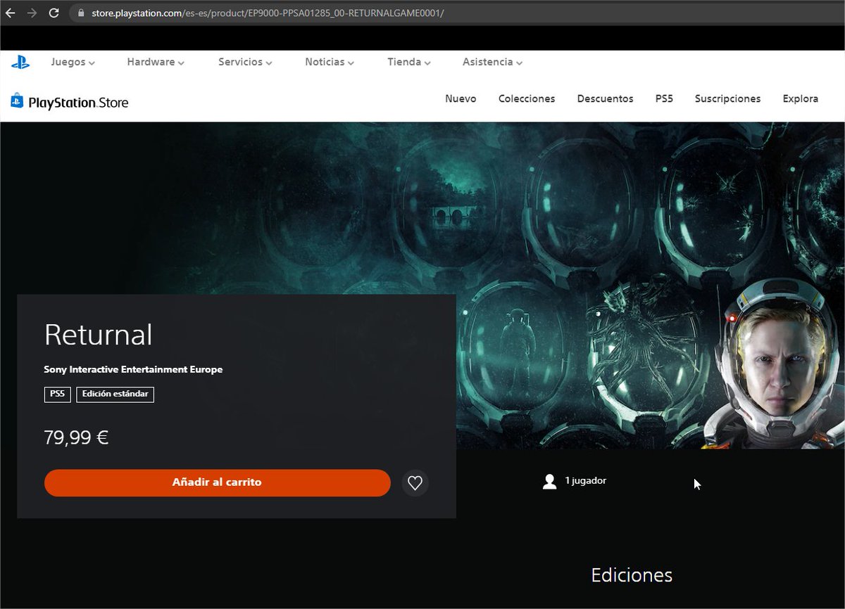The image size is (845, 609).
Task: Open the Nuevo store section
Action: click(461, 99)
